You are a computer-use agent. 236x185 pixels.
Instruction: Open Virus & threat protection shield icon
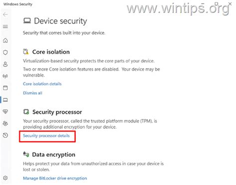5,52
